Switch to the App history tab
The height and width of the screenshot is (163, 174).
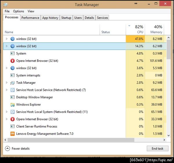point(50,18)
